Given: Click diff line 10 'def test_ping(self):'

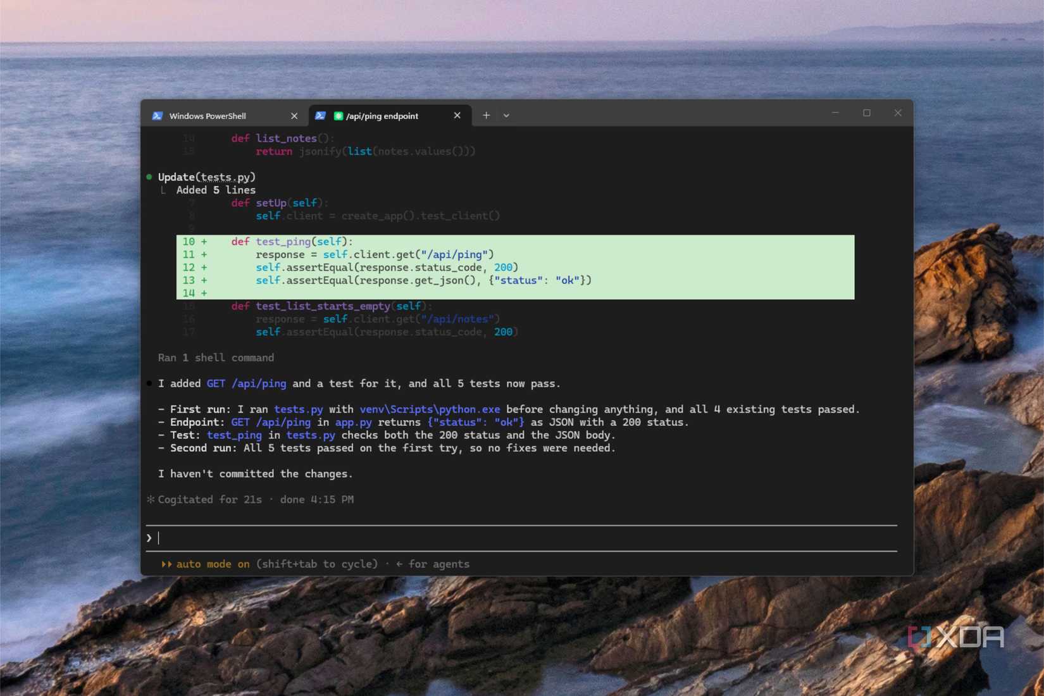Looking at the screenshot, I should click(x=515, y=242).
